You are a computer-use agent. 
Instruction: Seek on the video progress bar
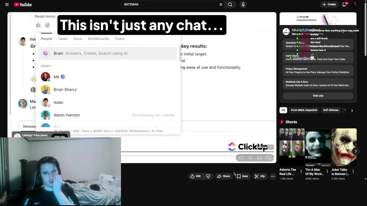pyautogui.click(x=197, y=152)
